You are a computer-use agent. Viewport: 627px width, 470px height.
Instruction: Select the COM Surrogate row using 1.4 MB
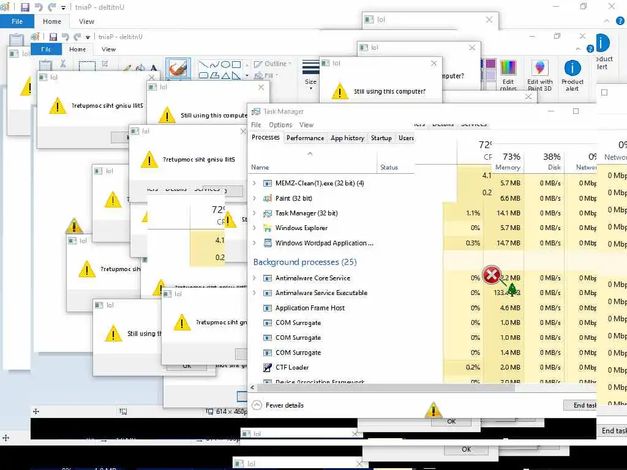click(x=422, y=352)
